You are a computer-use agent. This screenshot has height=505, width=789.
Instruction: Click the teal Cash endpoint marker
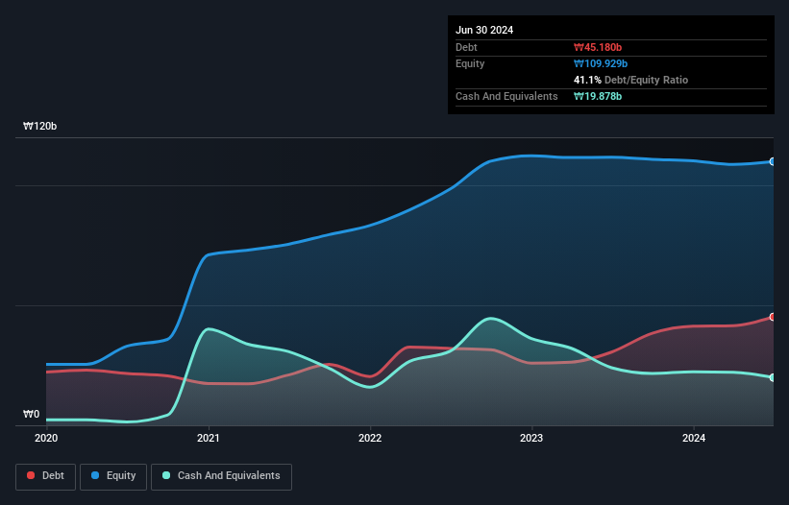click(773, 377)
